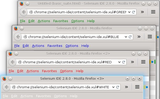The height and width of the screenshot is (99, 160).
Task: Reload the RED Selenium IDE page
Action: point(123,62)
